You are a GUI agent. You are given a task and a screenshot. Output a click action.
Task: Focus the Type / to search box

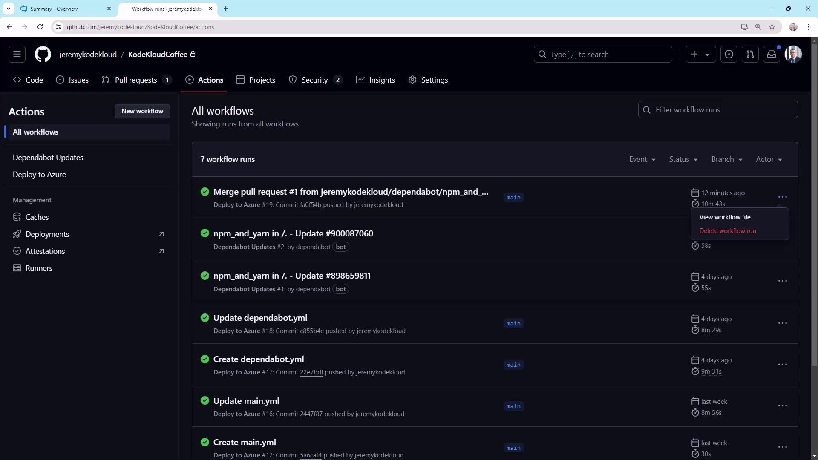603,55
